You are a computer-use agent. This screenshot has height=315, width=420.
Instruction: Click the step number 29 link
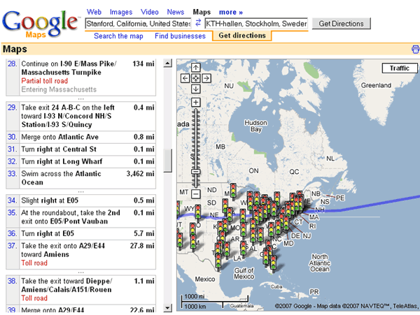pos(12,108)
